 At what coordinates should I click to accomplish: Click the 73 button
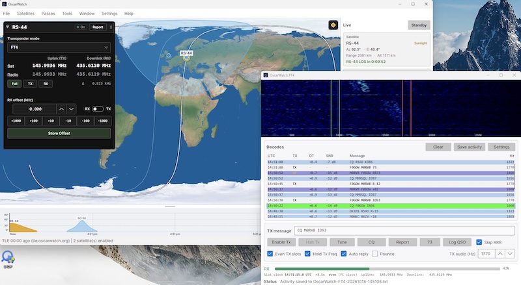point(430,242)
